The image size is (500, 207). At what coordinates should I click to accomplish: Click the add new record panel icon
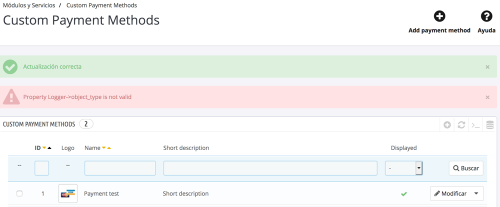(x=447, y=125)
